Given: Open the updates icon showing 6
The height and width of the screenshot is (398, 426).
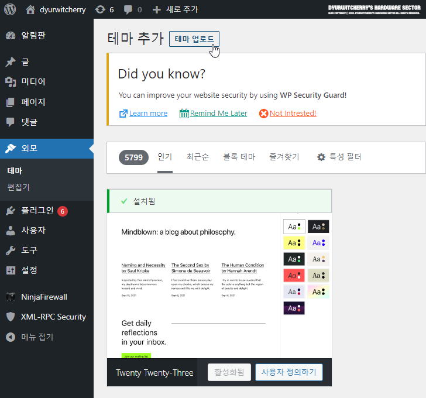Looking at the screenshot, I should coord(100,9).
